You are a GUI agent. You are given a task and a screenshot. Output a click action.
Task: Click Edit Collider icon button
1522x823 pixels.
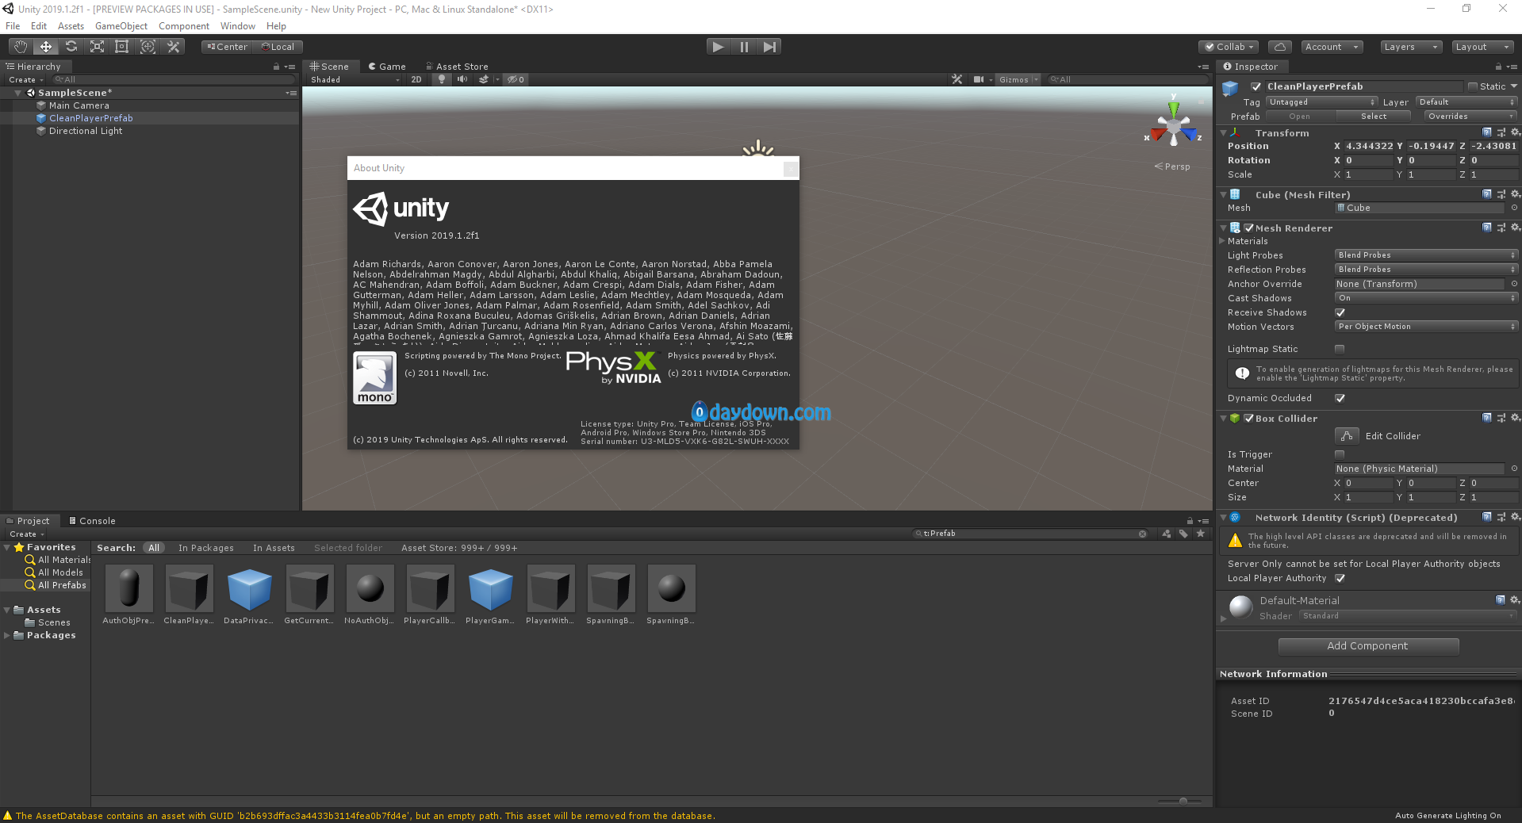tap(1347, 435)
